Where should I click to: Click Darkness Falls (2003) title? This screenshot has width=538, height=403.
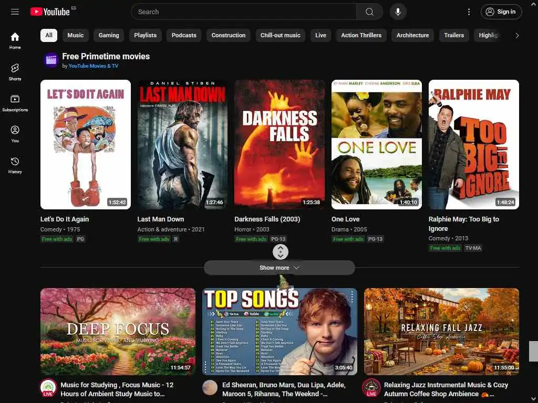[267, 219]
